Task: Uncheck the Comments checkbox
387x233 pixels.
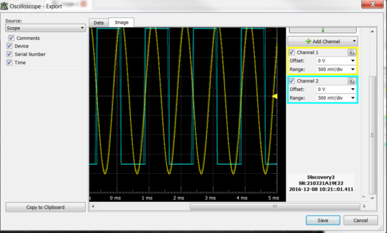Action: coord(11,38)
